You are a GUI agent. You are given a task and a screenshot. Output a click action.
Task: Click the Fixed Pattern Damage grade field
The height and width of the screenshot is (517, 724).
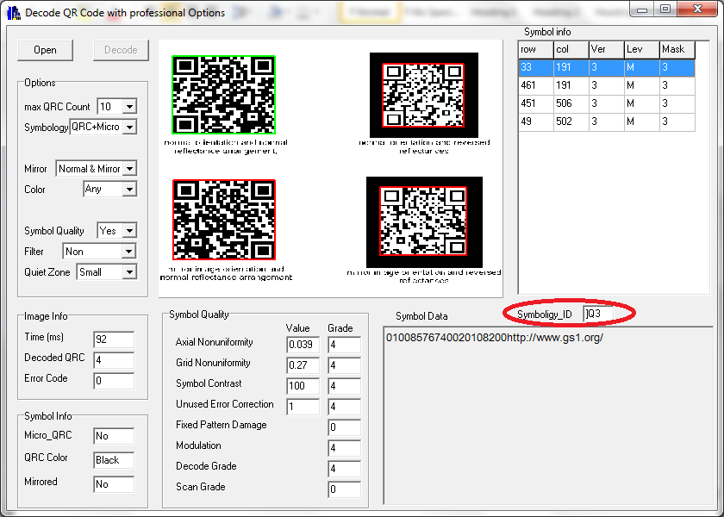click(x=344, y=427)
